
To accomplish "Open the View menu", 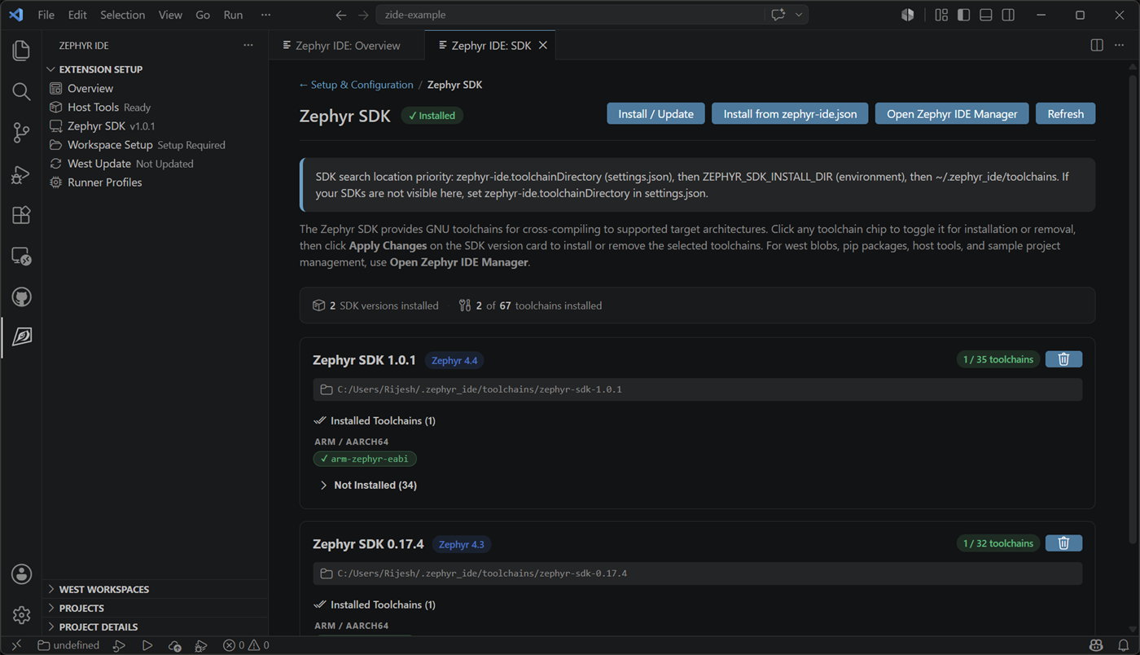I will [170, 15].
